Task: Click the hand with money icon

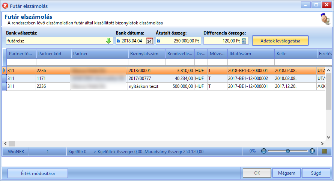Action: tap(325, 19)
